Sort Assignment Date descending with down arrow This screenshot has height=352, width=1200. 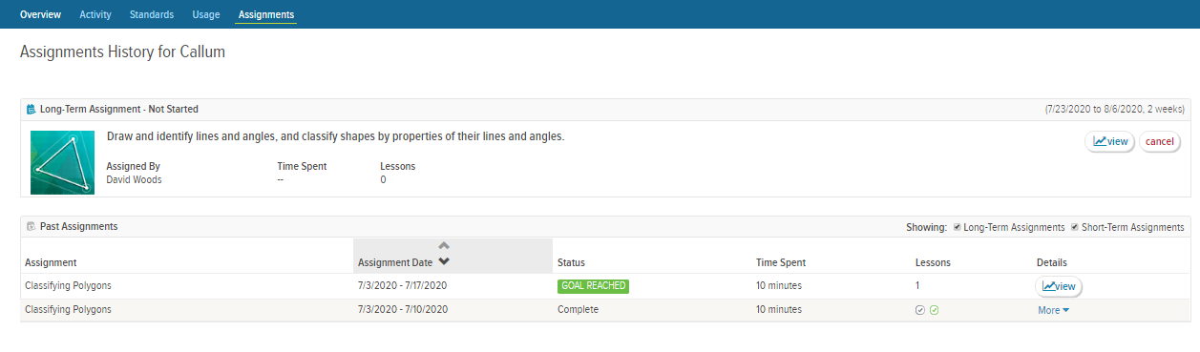[x=444, y=262]
